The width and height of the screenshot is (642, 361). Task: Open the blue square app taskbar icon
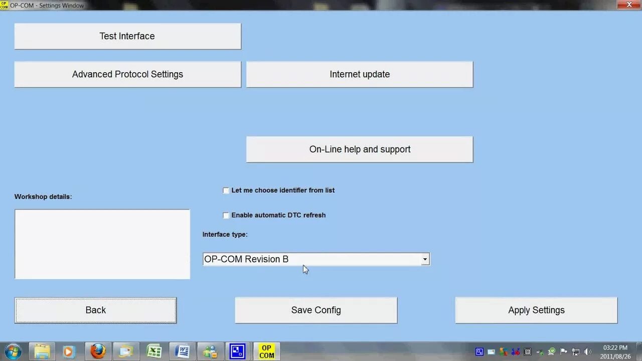tap(238, 351)
